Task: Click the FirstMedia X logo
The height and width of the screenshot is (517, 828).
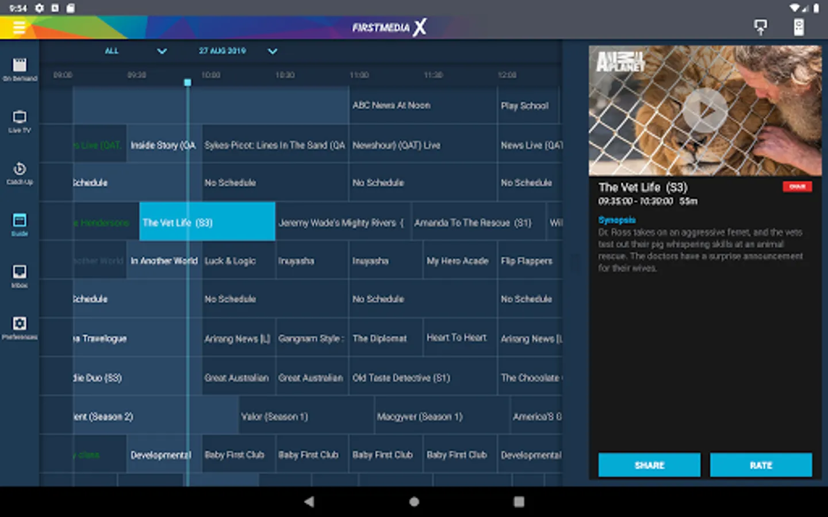Action: (x=389, y=27)
